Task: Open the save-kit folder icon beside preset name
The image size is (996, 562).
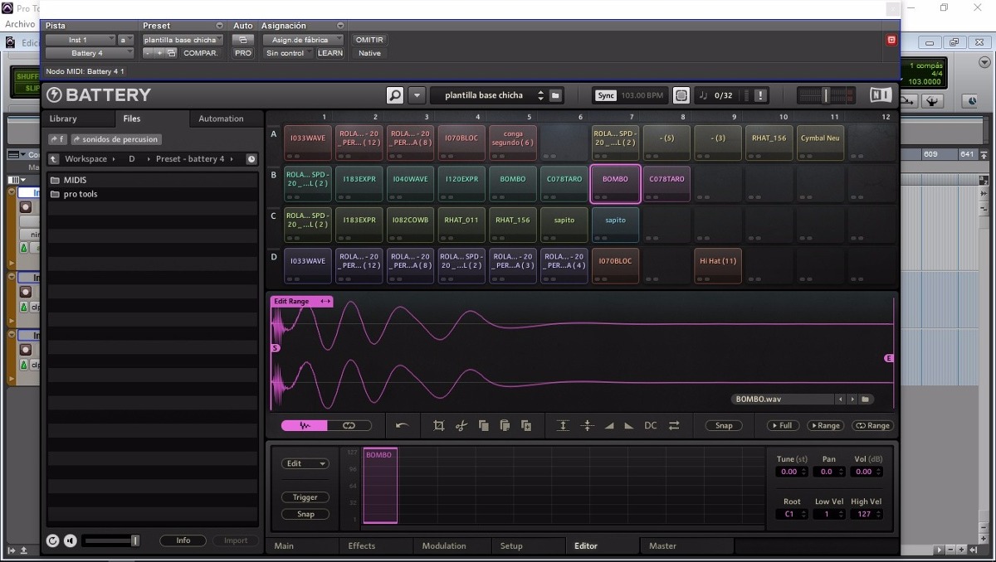Action: tap(556, 95)
